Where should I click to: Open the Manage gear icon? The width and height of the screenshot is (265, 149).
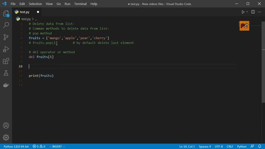[6, 137]
